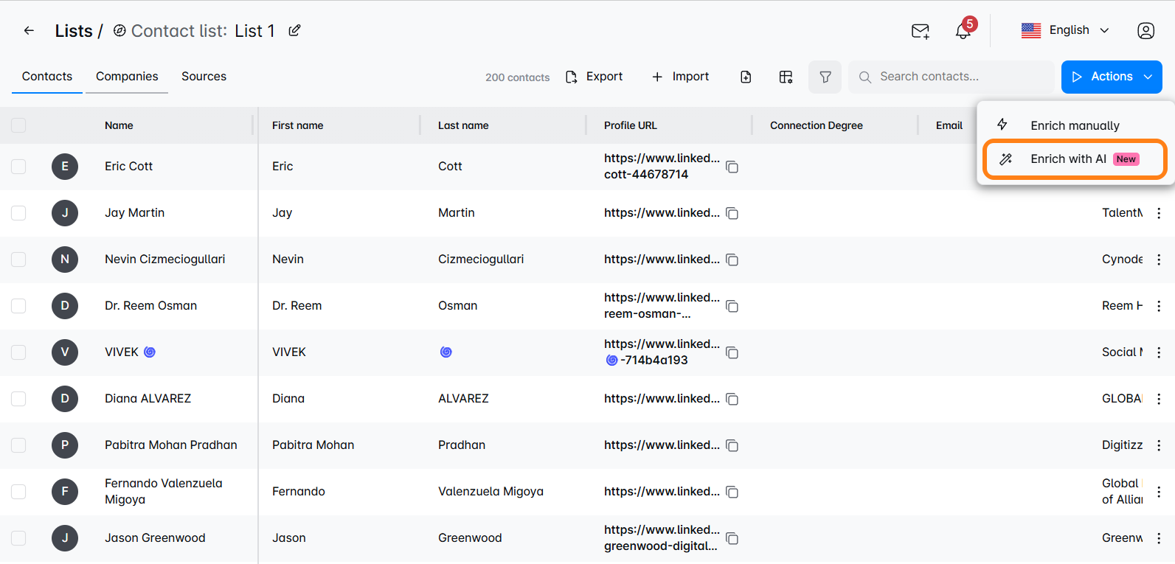Switch to the Companies tab

click(127, 77)
